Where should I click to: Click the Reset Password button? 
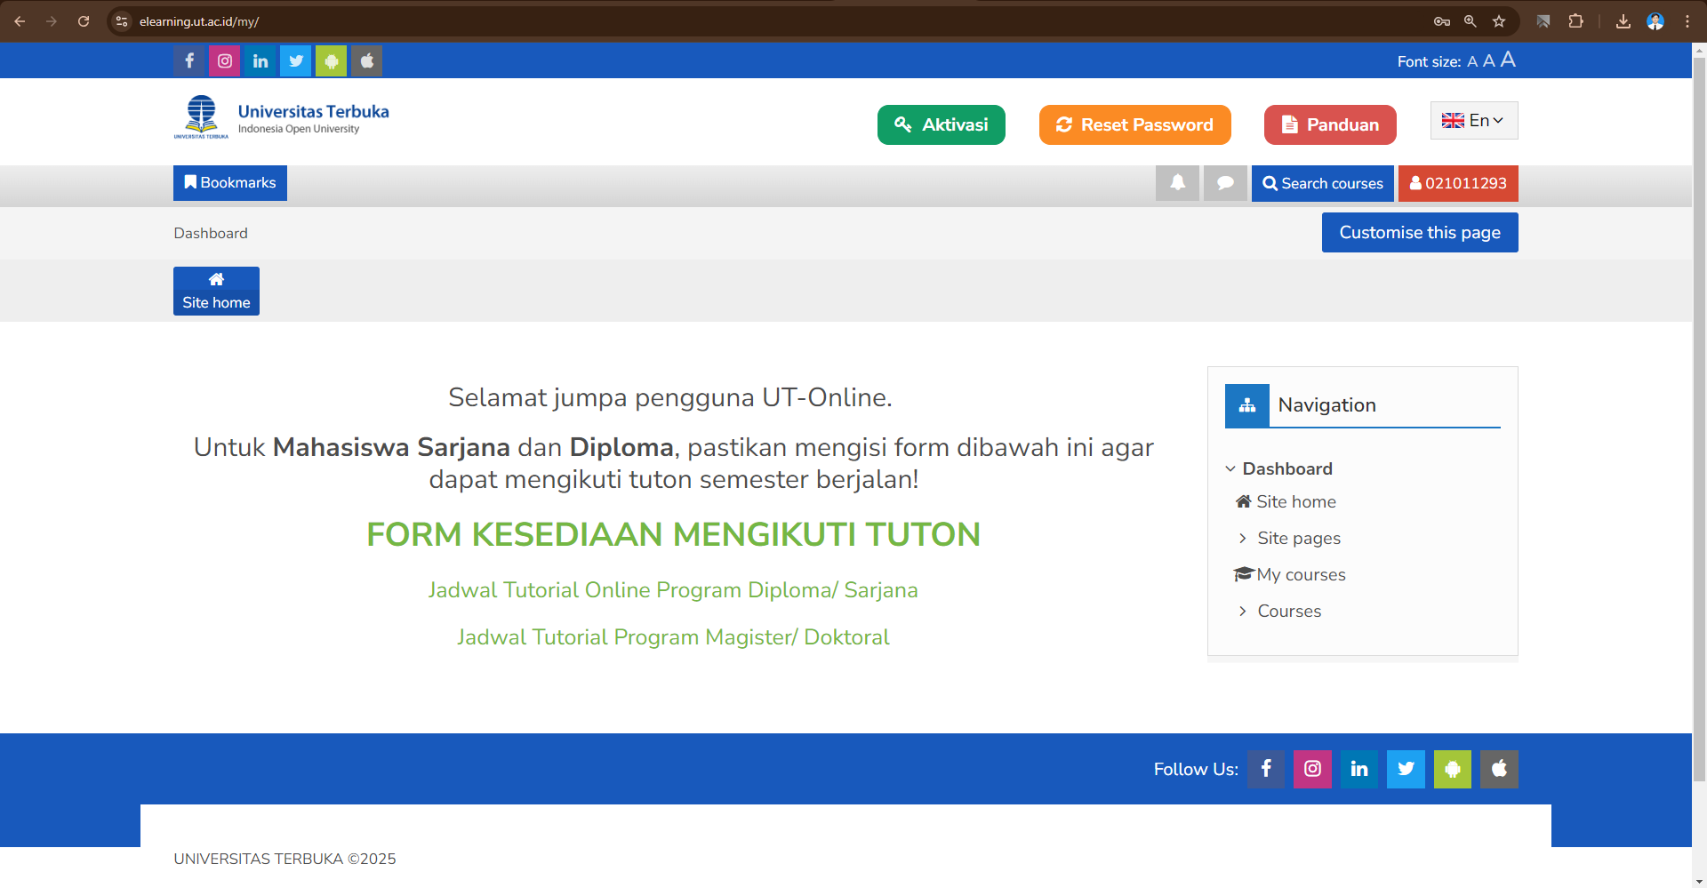[1134, 124]
